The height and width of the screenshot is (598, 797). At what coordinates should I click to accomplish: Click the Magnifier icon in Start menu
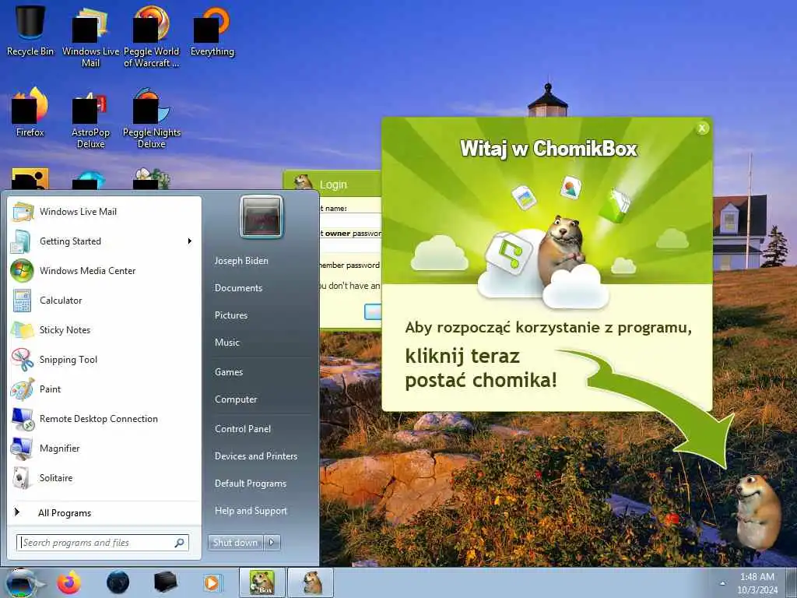pos(23,448)
